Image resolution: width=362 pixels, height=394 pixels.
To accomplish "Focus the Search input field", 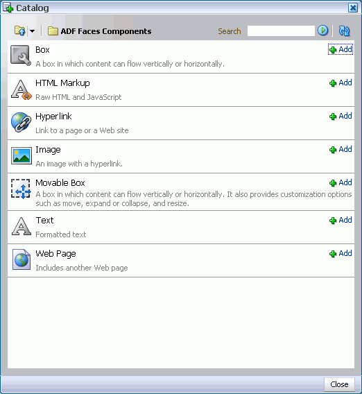I will click(x=281, y=31).
